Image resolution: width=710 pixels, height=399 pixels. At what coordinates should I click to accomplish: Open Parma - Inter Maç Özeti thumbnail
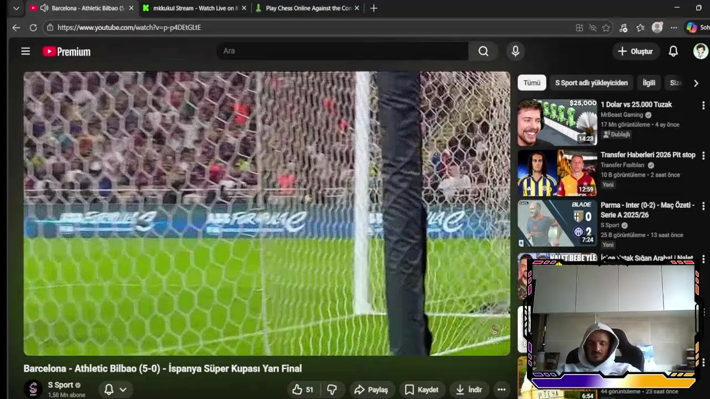tap(557, 223)
